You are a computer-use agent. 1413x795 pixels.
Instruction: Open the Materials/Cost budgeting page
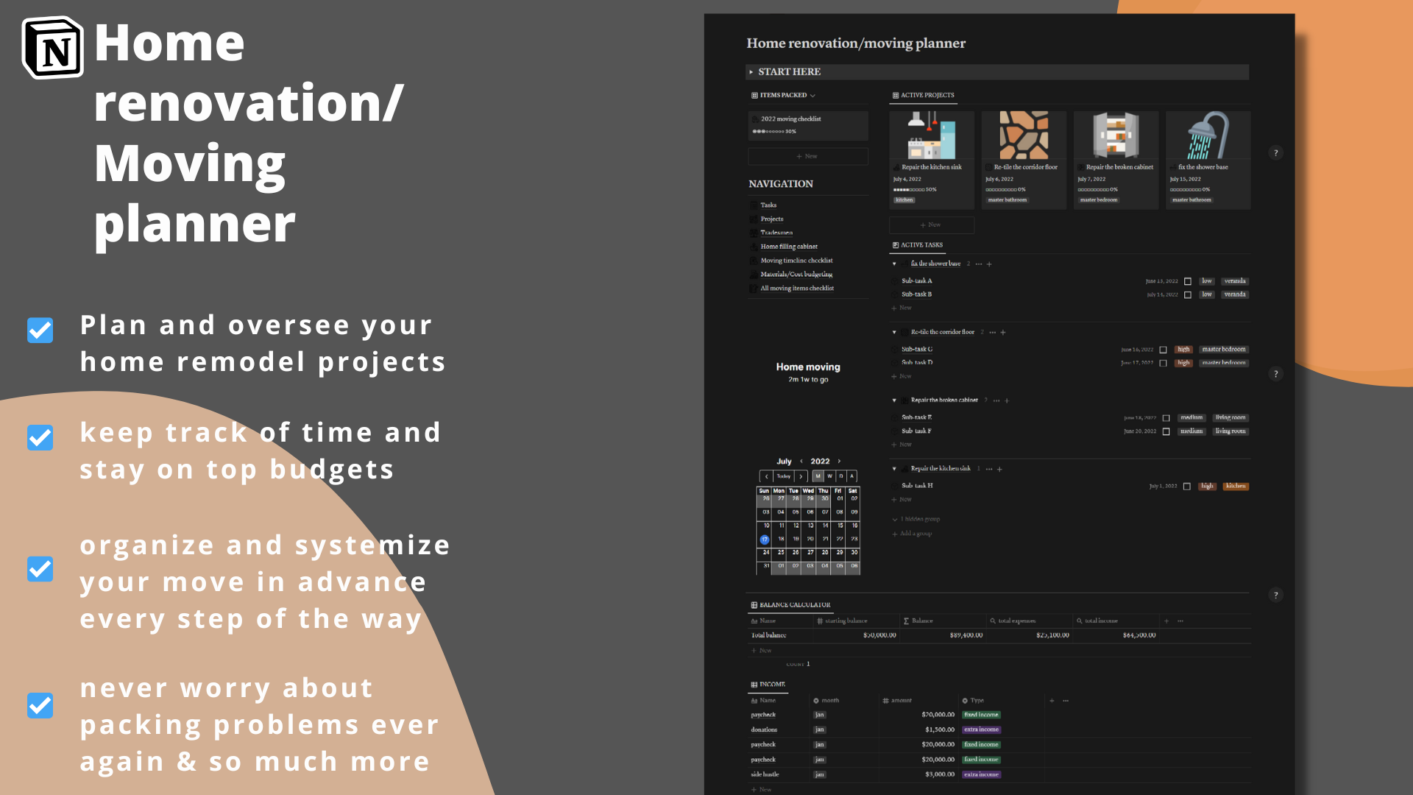tap(796, 274)
